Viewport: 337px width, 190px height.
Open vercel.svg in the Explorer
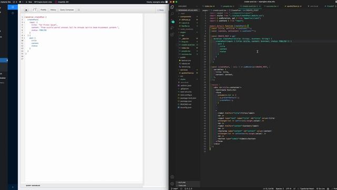click(186, 67)
